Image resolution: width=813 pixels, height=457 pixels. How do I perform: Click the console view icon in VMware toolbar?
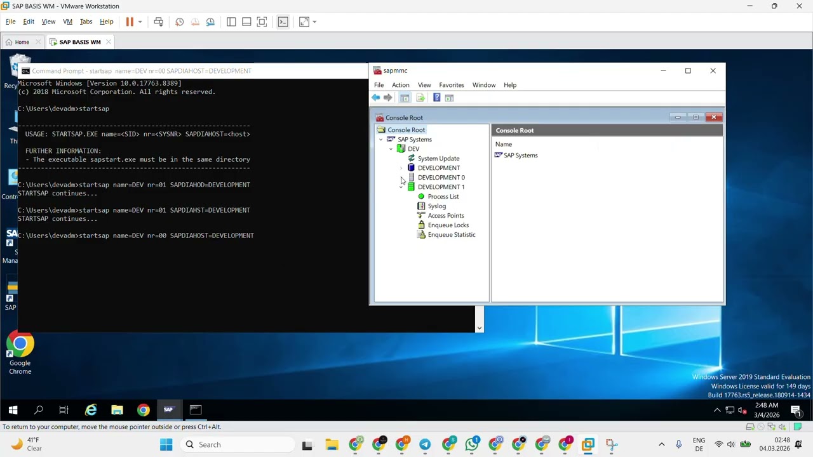(283, 22)
